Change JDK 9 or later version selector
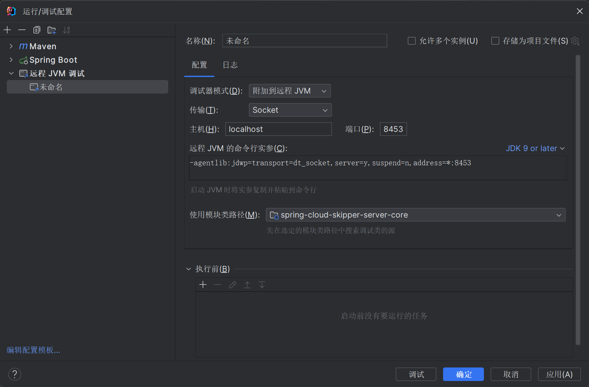This screenshot has width=589, height=387. (535, 148)
